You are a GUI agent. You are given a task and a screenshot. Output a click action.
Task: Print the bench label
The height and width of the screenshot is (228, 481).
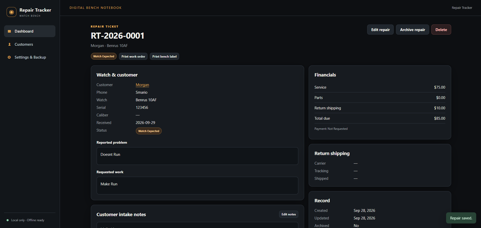tap(164, 56)
